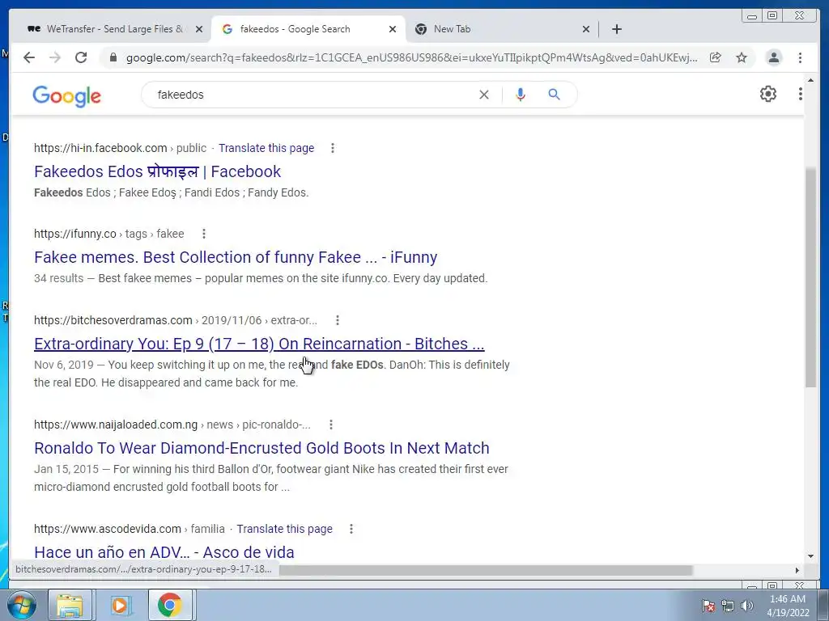Open Fakeedos Edos Facebook result

(158, 171)
